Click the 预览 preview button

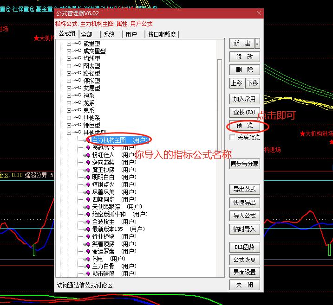click(245, 126)
